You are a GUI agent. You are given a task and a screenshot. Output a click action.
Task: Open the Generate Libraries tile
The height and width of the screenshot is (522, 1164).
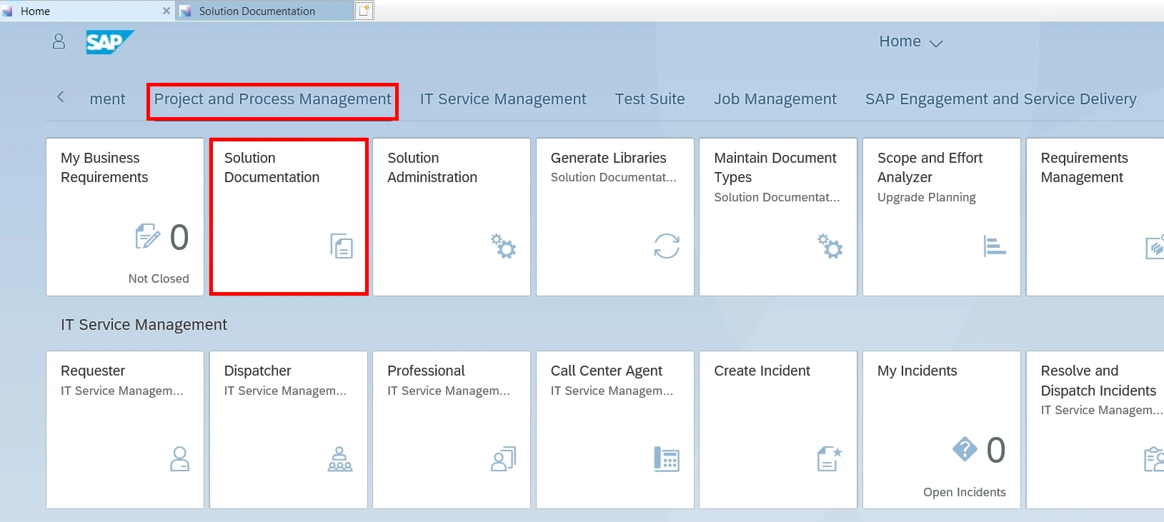click(x=615, y=217)
